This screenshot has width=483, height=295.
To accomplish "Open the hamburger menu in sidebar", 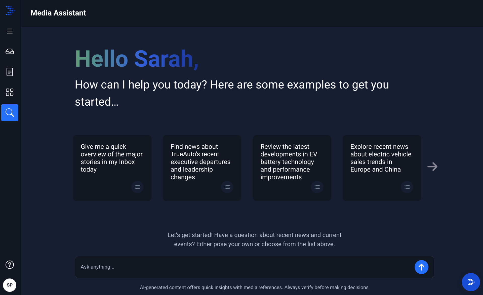I will (x=10, y=31).
